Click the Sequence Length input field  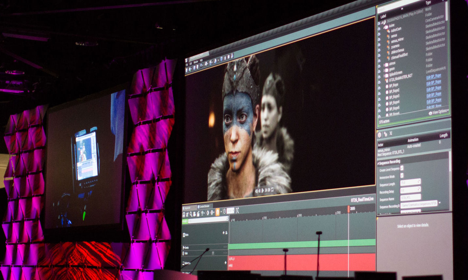(x=411, y=182)
